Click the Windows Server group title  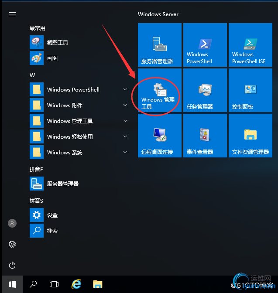[158, 14]
